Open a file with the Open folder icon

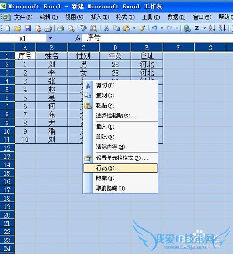[x=18, y=28]
